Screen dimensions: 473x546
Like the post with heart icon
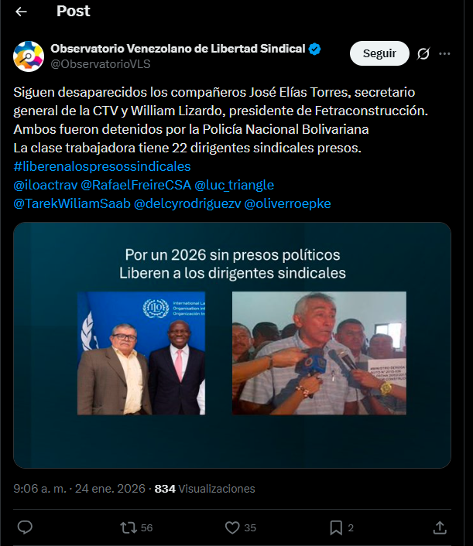pyautogui.click(x=232, y=527)
